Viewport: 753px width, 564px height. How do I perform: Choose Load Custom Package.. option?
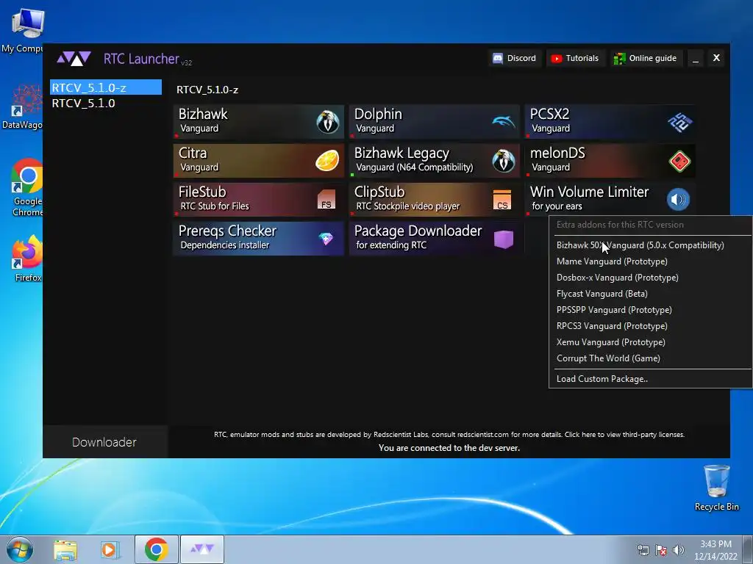(602, 379)
